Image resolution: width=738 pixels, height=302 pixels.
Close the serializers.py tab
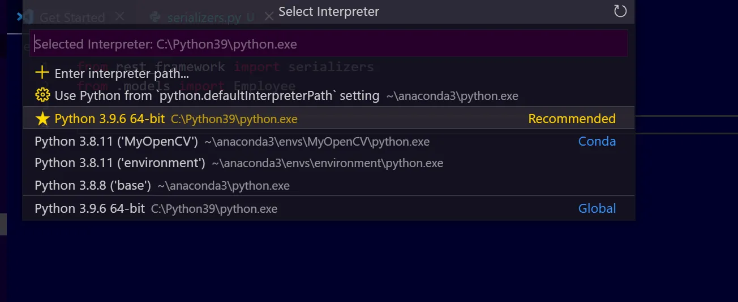(269, 17)
